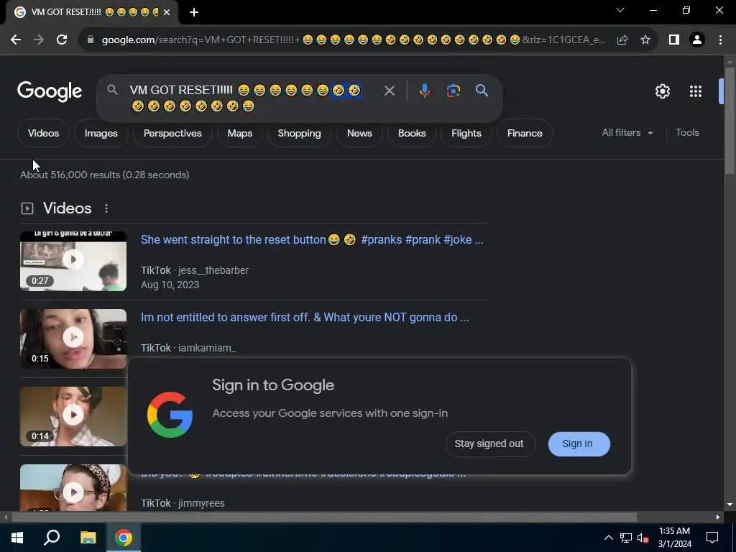Share this page from the address bar
Image resolution: width=736 pixels, height=552 pixels.
point(622,40)
